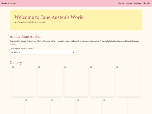Open the favorite novel Select dropdown
The width and height of the screenshot is (152, 114).
coord(43,52)
